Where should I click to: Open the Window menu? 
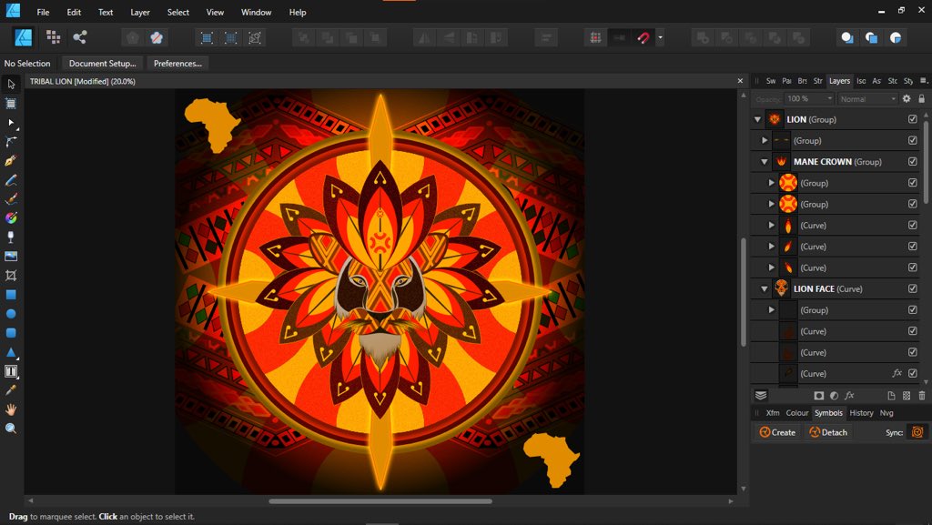pos(256,12)
